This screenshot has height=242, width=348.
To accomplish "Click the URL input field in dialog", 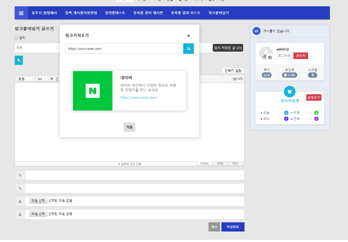I will [x=124, y=49].
